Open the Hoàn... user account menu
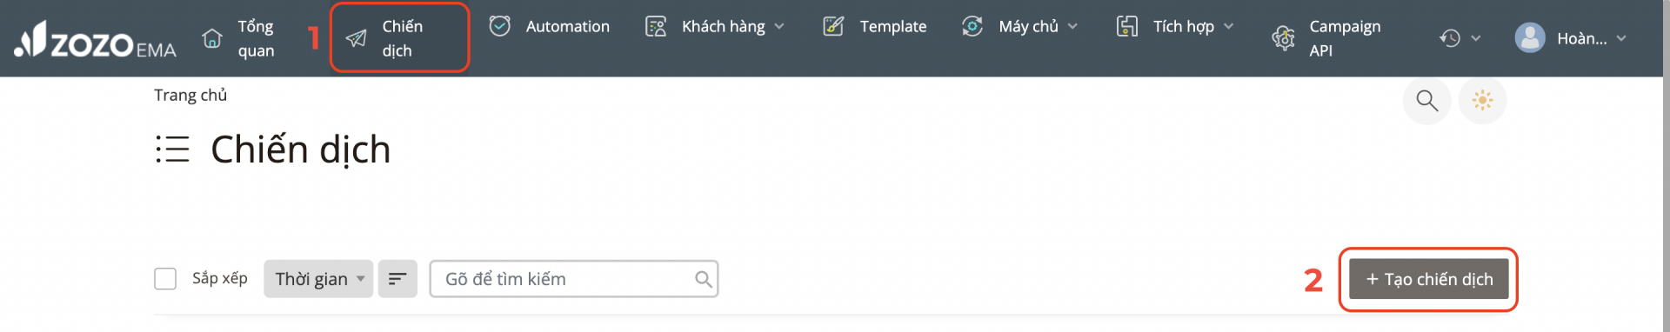1670x332 pixels. 1571,38
